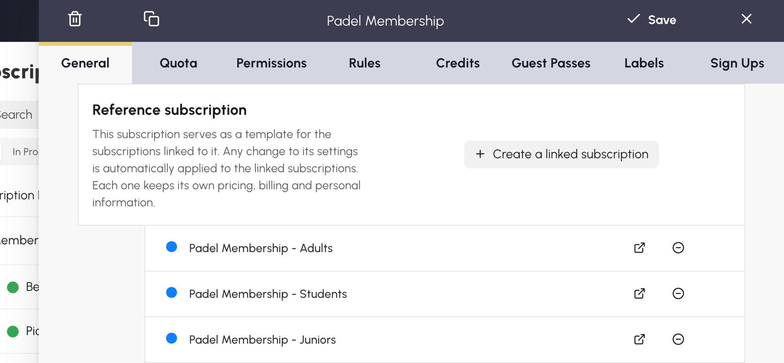Duplicate subscription with copy icon
This screenshot has height=363, width=784.
(x=151, y=19)
